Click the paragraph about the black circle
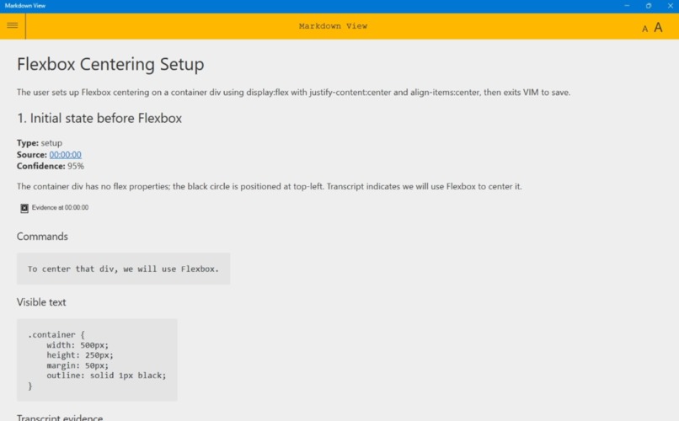Screen dimensions: 679x421 pos(270,186)
